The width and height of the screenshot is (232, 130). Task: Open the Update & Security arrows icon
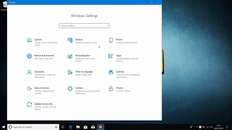(x=29, y=105)
